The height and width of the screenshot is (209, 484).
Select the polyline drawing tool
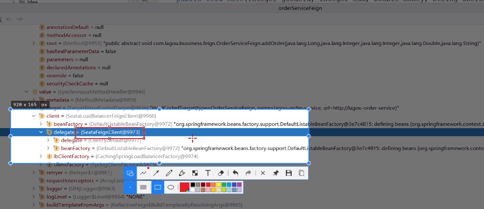[143, 173]
